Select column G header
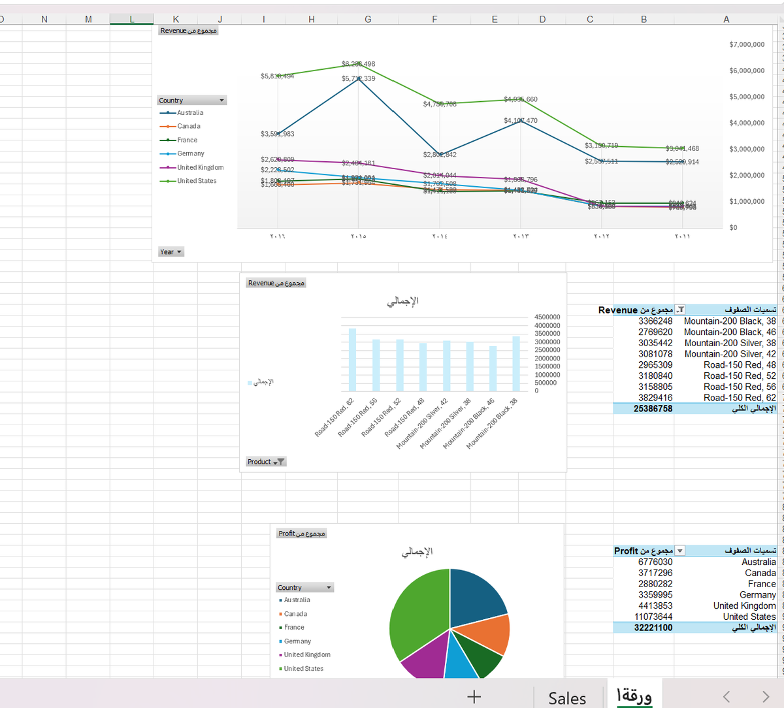The height and width of the screenshot is (708, 784). (368, 19)
